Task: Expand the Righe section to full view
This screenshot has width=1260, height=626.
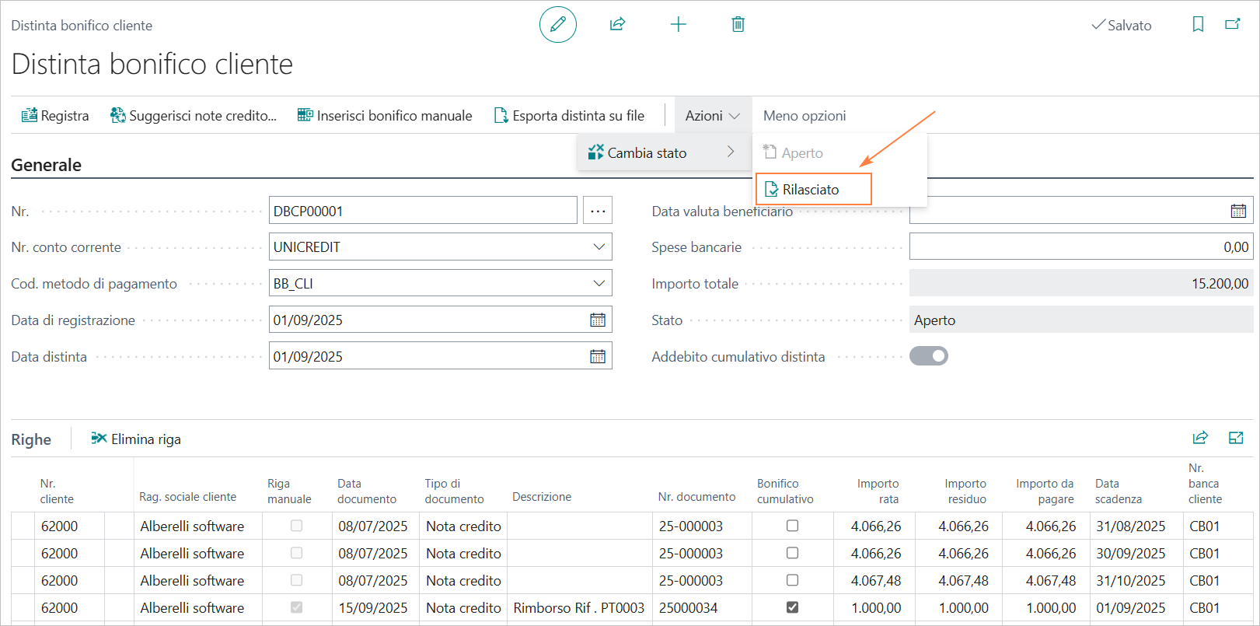Action: pyautogui.click(x=1235, y=438)
